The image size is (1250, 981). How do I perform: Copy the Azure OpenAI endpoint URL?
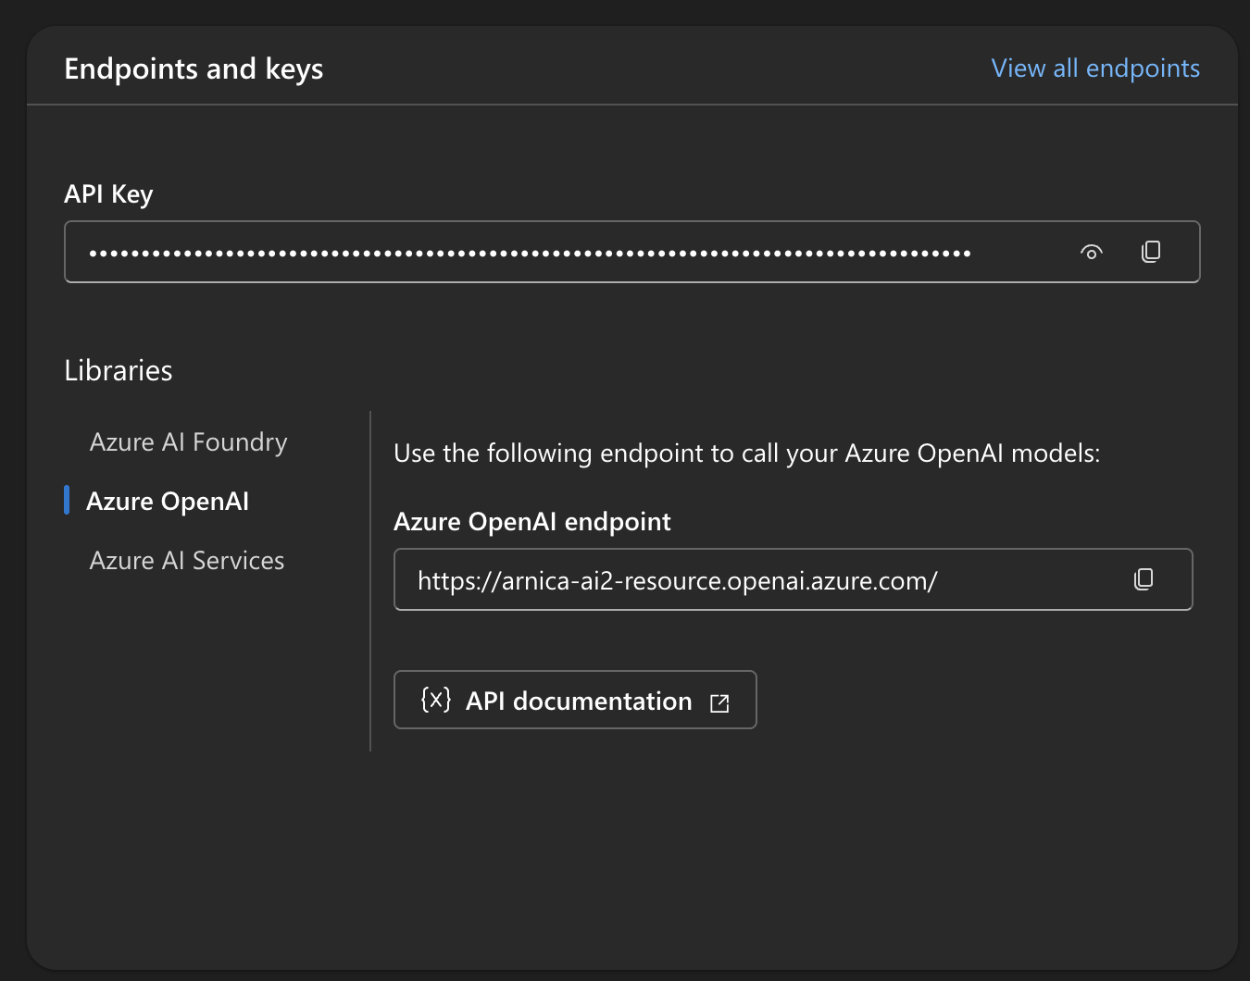click(1144, 579)
